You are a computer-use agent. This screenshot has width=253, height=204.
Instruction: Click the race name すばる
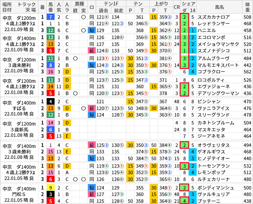click(19, 108)
